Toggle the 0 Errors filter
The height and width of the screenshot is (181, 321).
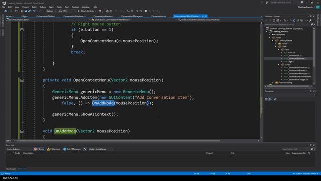coord(39,149)
